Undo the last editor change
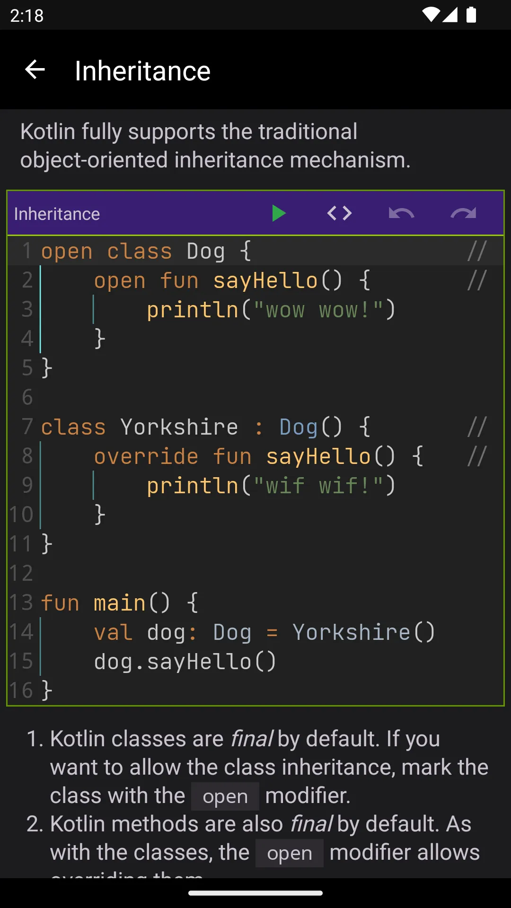This screenshot has width=511, height=908. point(401,214)
